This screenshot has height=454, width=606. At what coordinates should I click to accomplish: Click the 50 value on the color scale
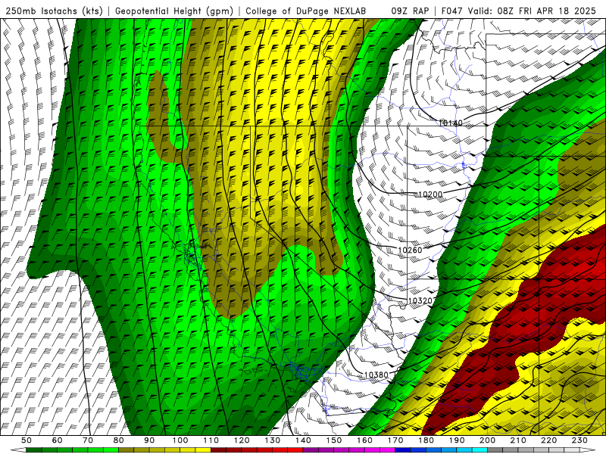click(27, 440)
